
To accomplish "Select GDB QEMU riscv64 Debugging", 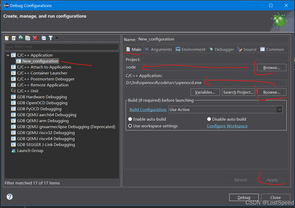I will coord(46,139).
